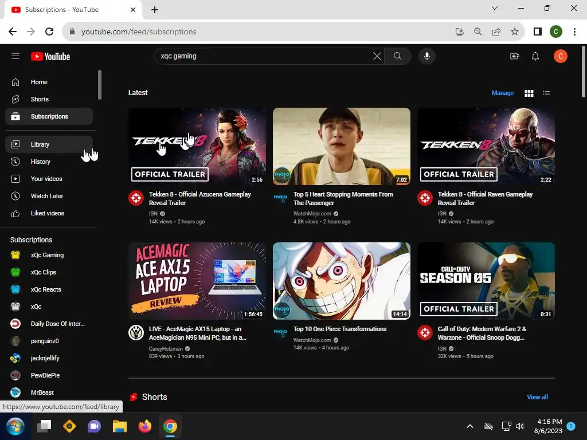Switch to grid view layout
587x440 pixels.
coord(529,93)
